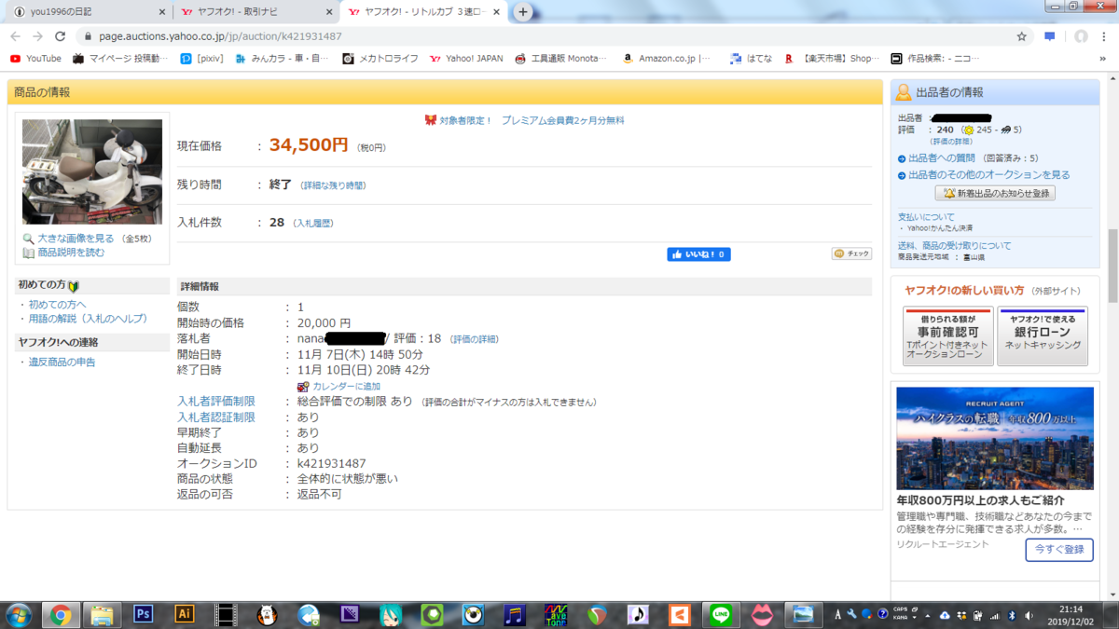The width and height of the screenshot is (1119, 629).
Task: Reload the page with the refresh icon
Action: coord(61,36)
